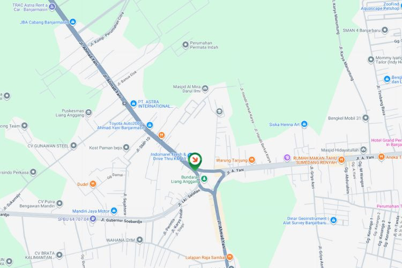Open the PT. ASTRA INTERNATIONAL shop marker

pyautogui.click(x=133, y=103)
